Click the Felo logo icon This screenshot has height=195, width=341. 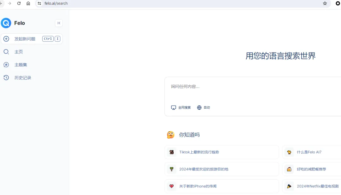click(6, 23)
